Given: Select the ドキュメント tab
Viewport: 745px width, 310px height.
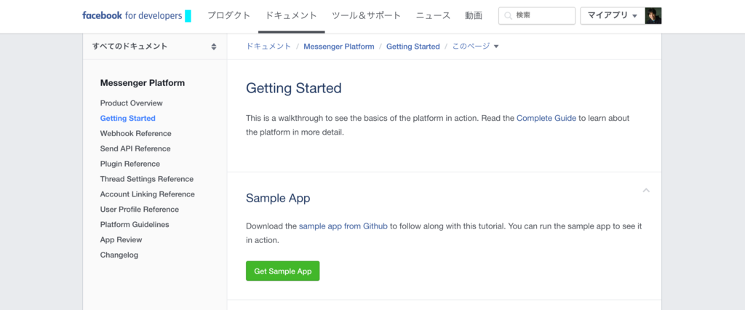Looking at the screenshot, I should tap(291, 15).
